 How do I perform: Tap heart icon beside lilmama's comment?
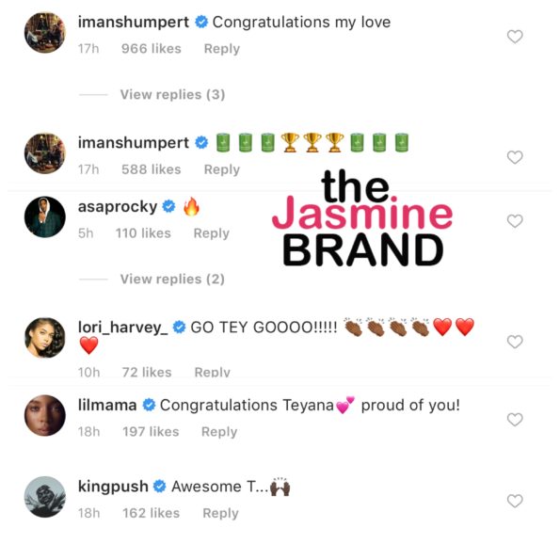coord(515,419)
